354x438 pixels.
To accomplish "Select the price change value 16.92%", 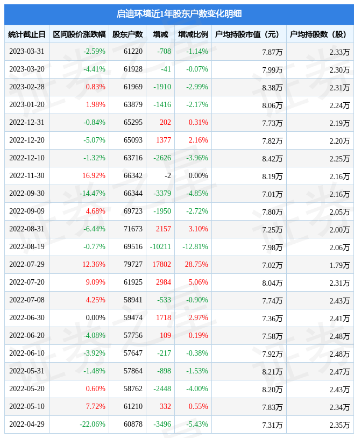I will click(x=94, y=176).
